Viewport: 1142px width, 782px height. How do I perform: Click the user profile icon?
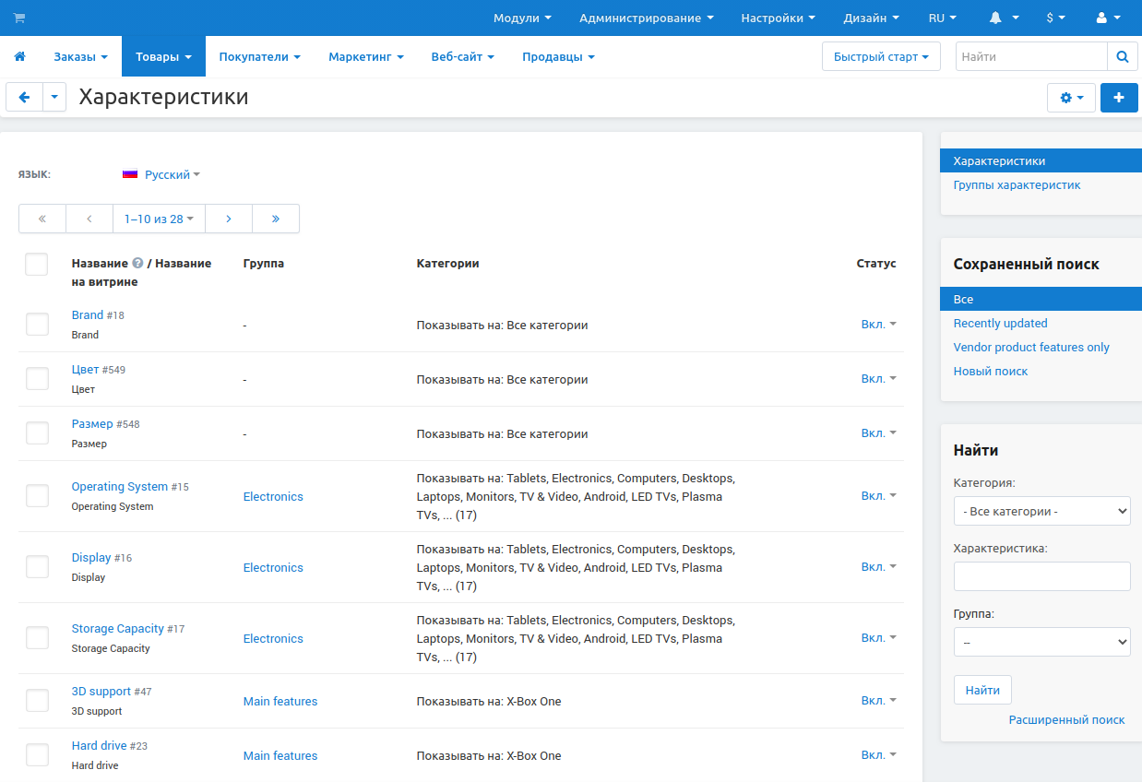click(1101, 18)
